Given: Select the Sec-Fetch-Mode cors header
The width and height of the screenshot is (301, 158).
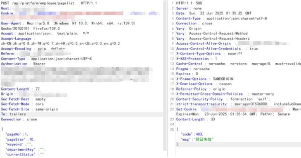Looking at the screenshot, I should pyautogui.click(x=22, y=104).
